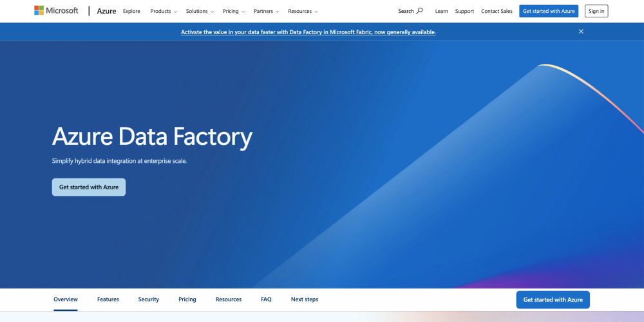The width and height of the screenshot is (644, 322).
Task: Select the FAQ tab
Action: (x=266, y=299)
